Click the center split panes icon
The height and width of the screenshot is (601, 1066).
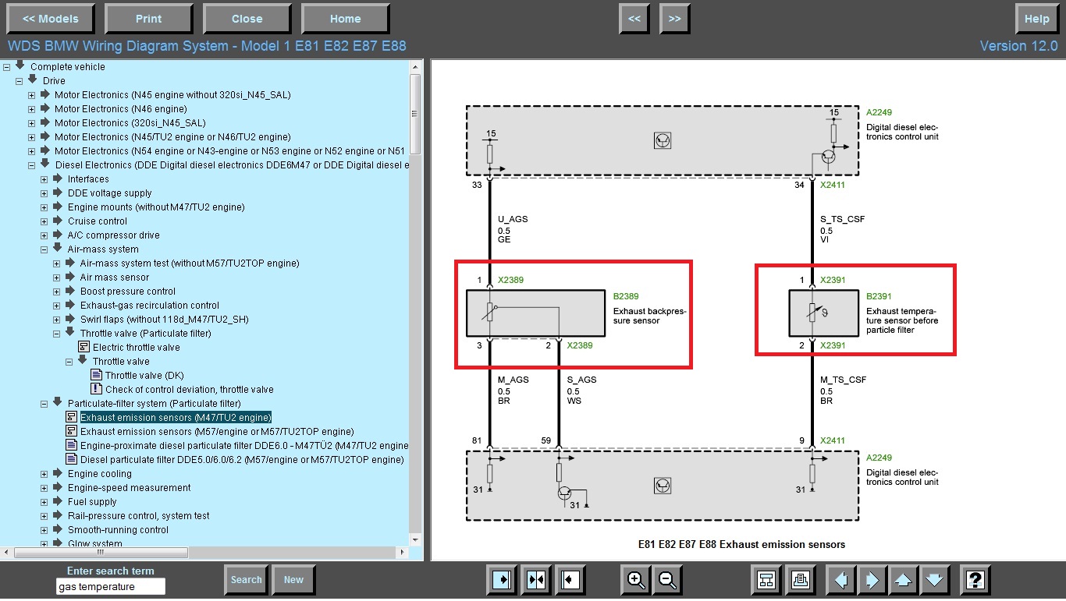pyautogui.click(x=536, y=580)
